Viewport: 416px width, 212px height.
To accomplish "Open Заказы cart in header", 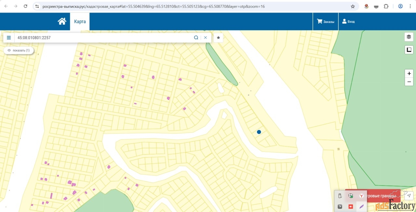I will click(326, 21).
